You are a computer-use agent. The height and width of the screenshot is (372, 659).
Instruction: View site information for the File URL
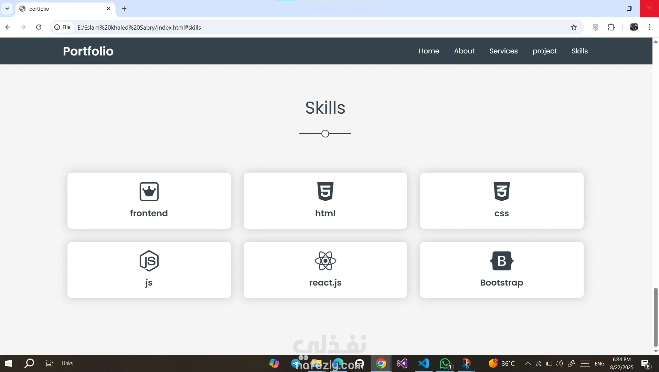click(x=62, y=27)
